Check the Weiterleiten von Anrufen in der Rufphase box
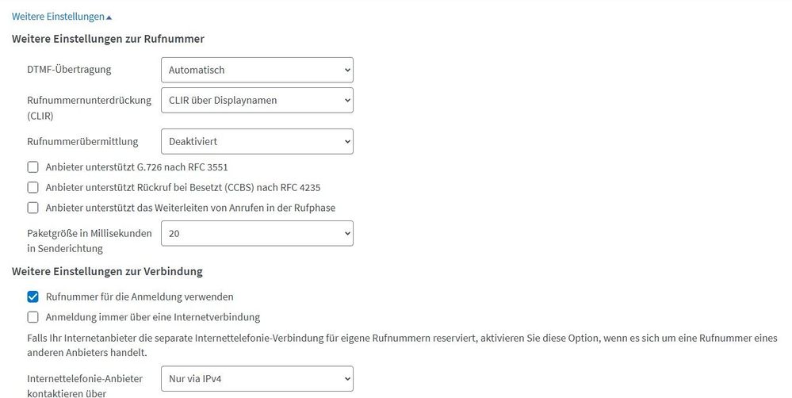Screen dimensions: 792x398 point(33,208)
